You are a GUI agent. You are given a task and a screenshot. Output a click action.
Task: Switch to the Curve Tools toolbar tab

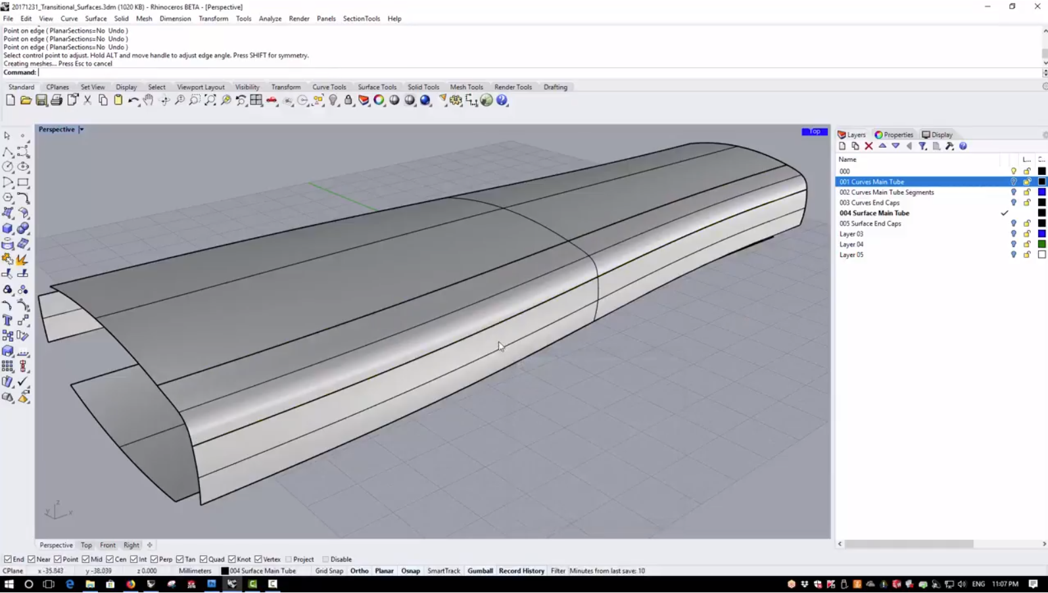tap(329, 87)
